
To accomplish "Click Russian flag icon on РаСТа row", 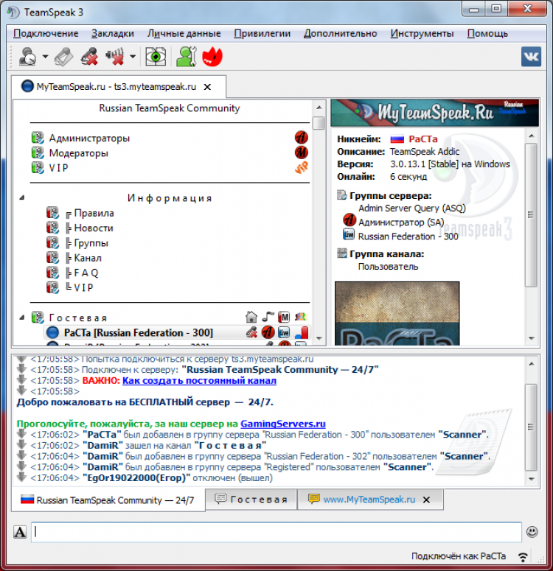I will pyautogui.click(x=302, y=332).
